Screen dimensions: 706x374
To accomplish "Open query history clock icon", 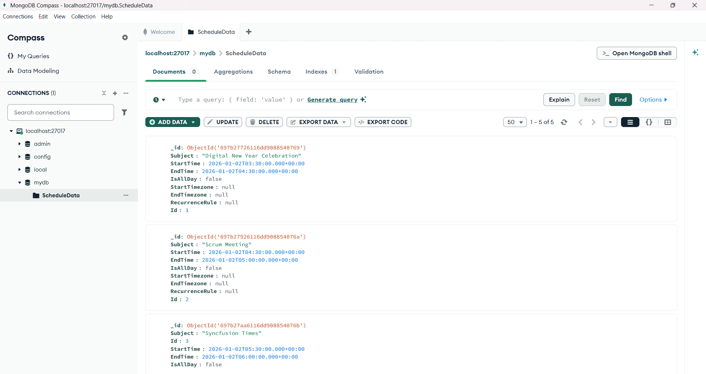I will 157,99.
